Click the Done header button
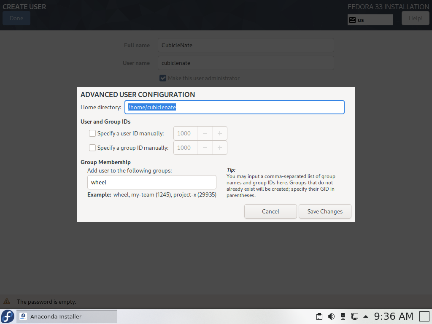 point(16,18)
